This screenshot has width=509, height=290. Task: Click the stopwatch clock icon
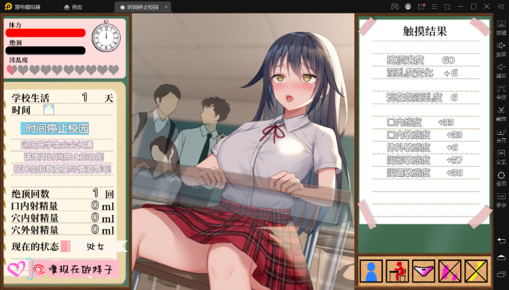pos(106,36)
